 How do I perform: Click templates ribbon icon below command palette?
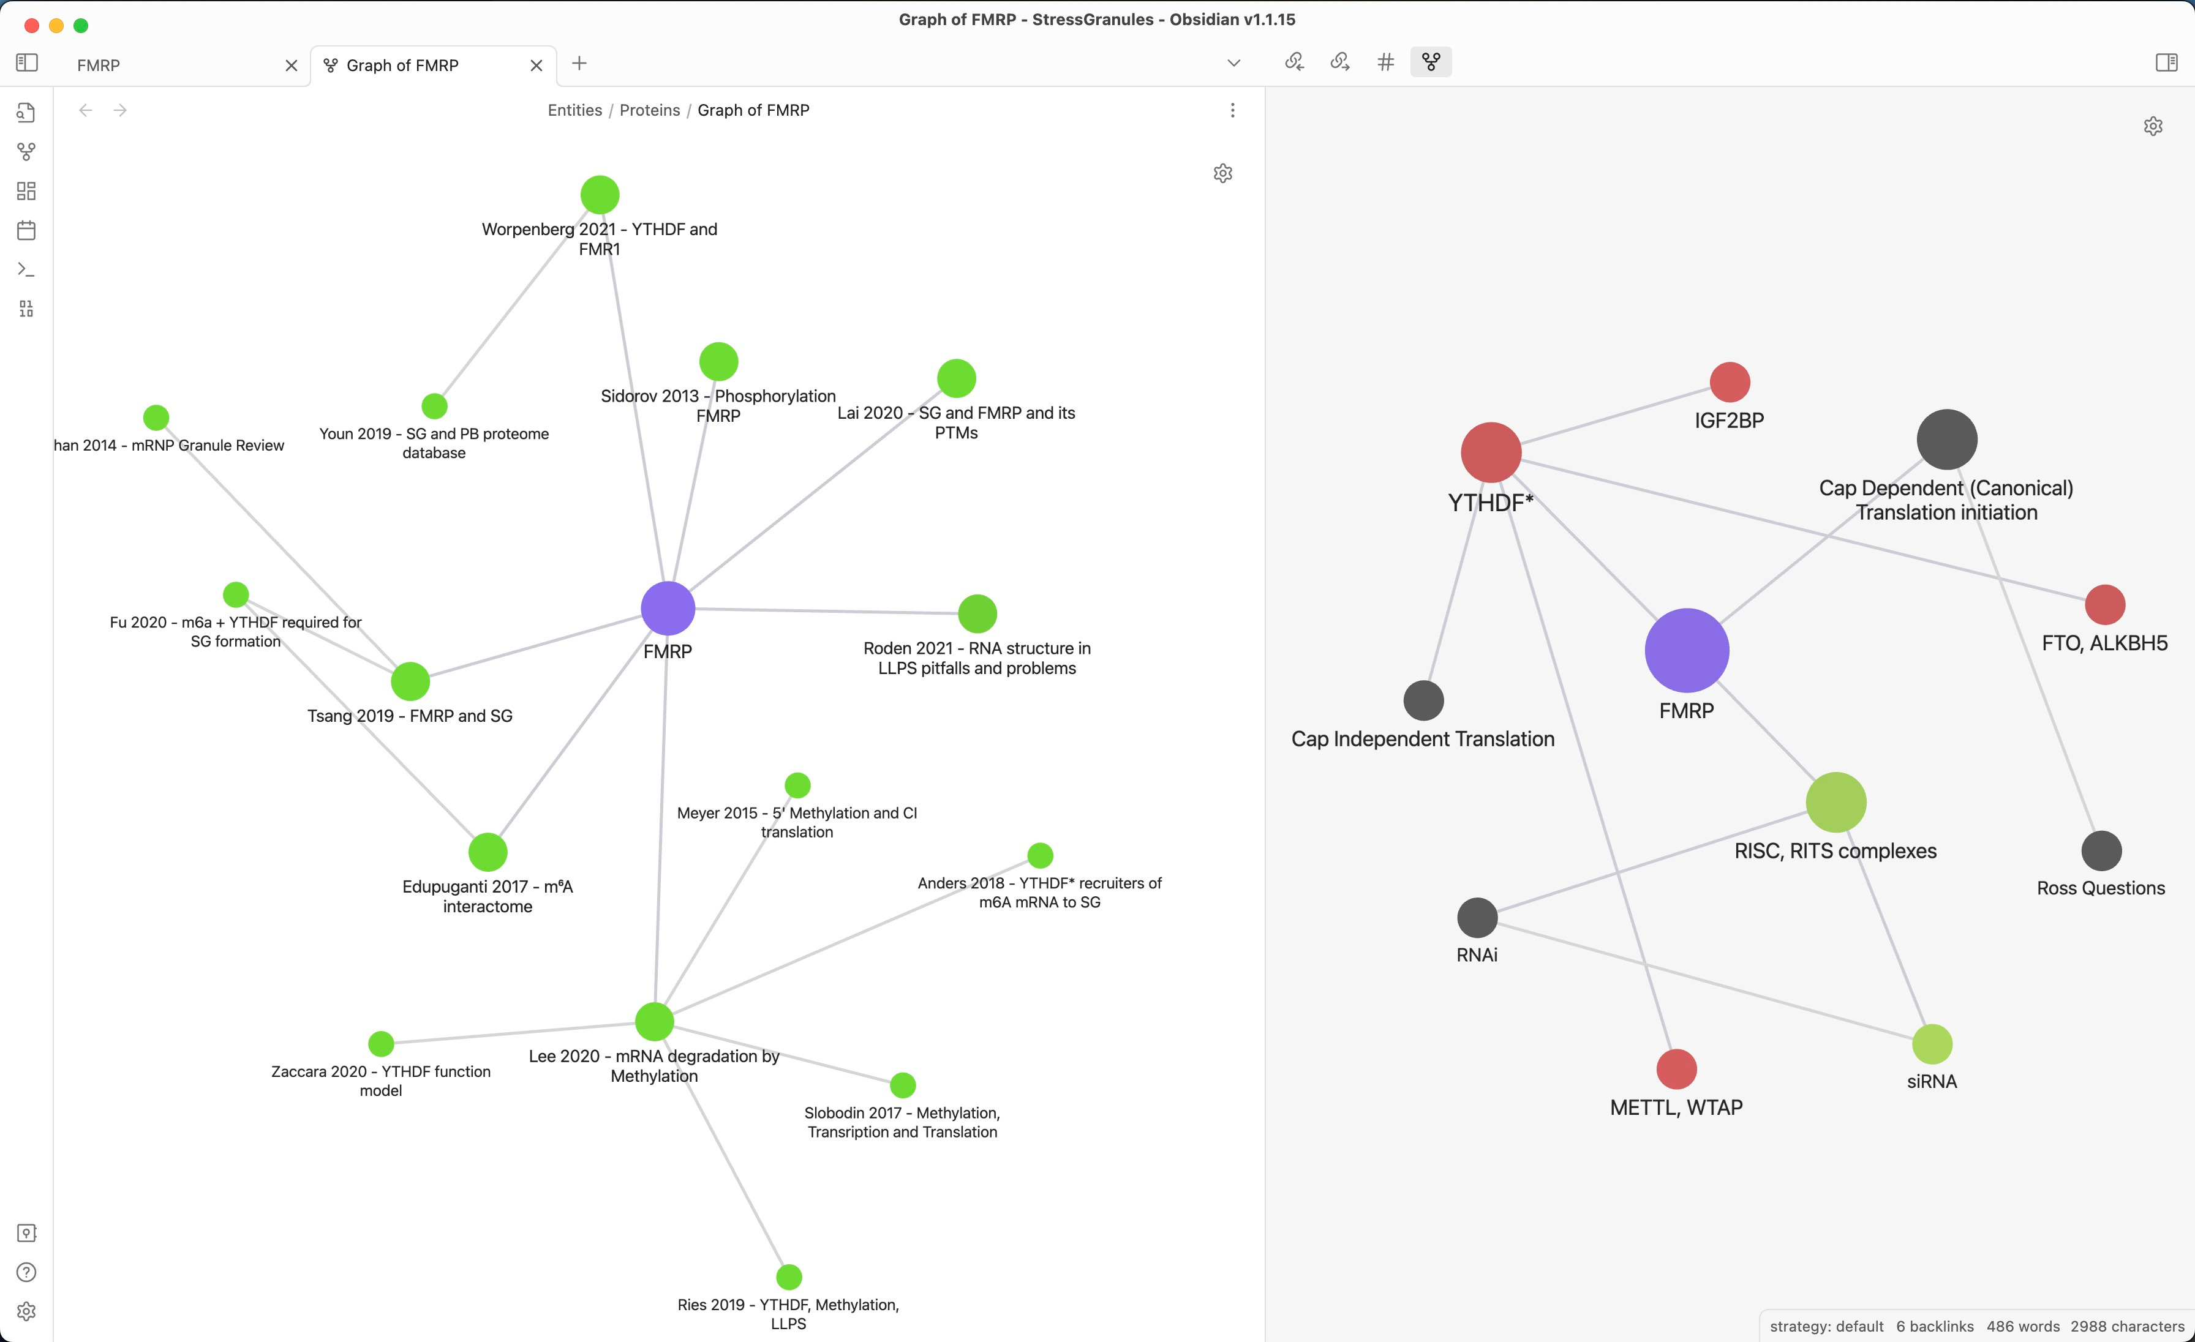[x=27, y=309]
